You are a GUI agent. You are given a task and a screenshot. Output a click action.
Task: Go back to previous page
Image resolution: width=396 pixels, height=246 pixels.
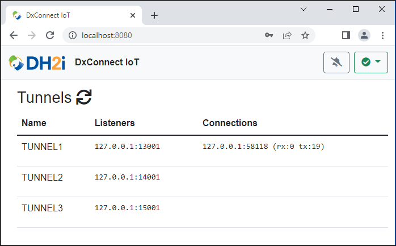coord(14,35)
